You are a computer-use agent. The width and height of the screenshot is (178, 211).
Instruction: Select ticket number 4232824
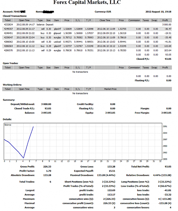(x=8, y=25)
